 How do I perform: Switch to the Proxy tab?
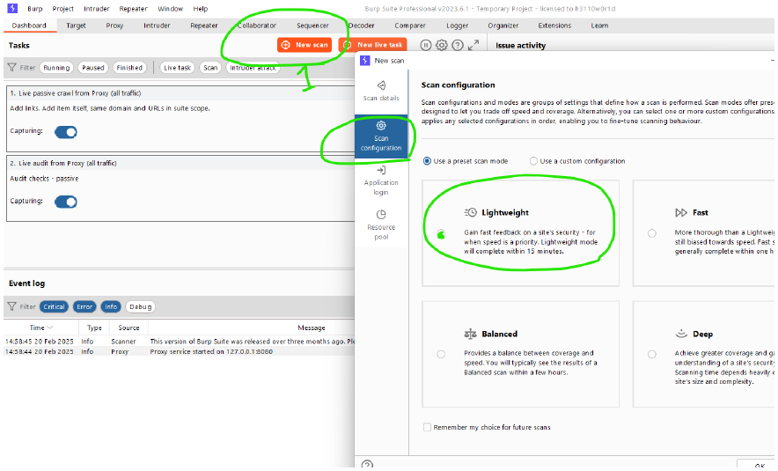click(x=114, y=26)
